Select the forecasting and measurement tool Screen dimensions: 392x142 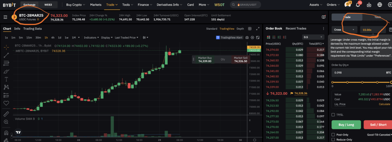click(x=6, y=95)
